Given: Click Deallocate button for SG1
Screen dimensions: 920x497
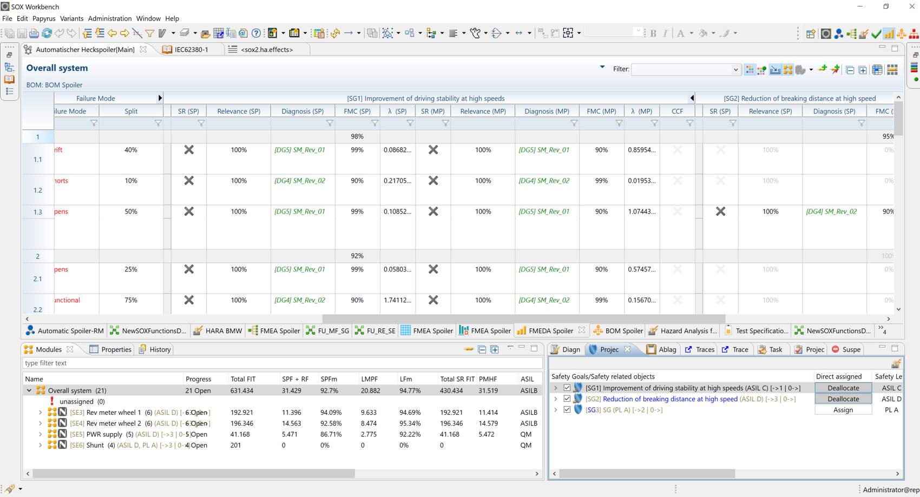Looking at the screenshot, I should pos(843,388).
